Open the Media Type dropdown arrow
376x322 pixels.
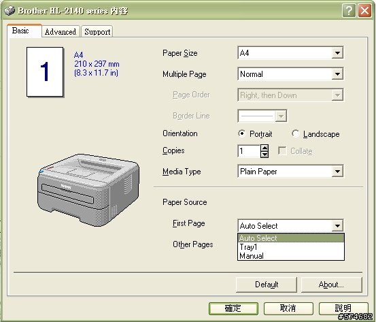pyautogui.click(x=337, y=172)
